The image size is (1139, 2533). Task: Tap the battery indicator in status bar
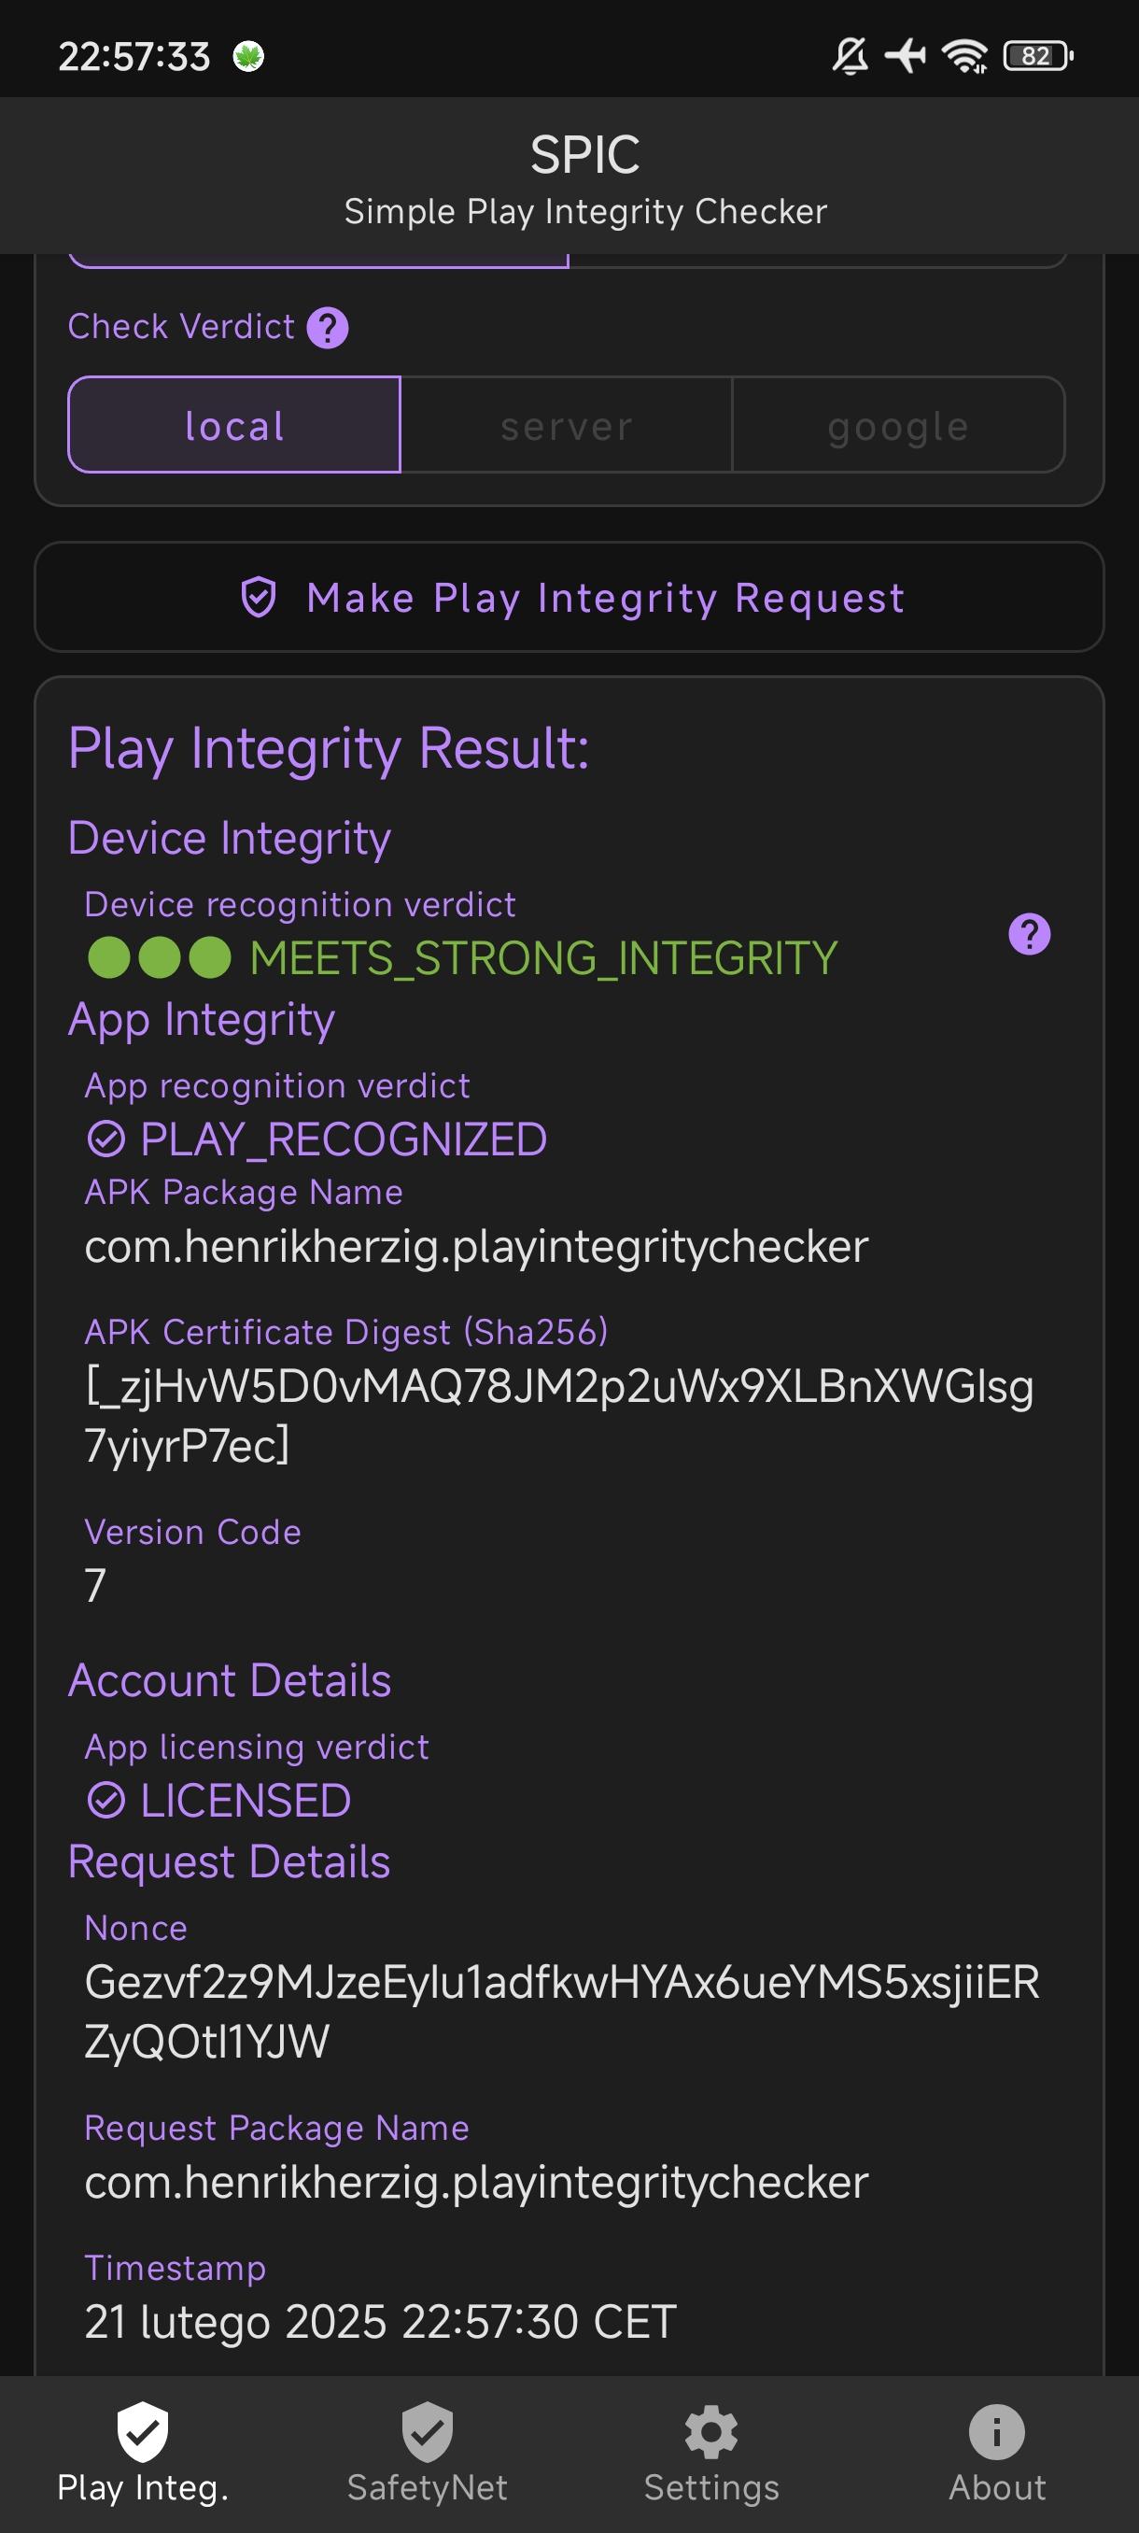point(1037,56)
